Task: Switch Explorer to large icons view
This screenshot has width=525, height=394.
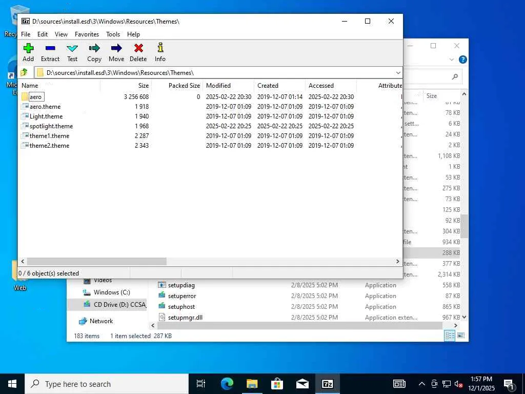Action: pos(461,336)
